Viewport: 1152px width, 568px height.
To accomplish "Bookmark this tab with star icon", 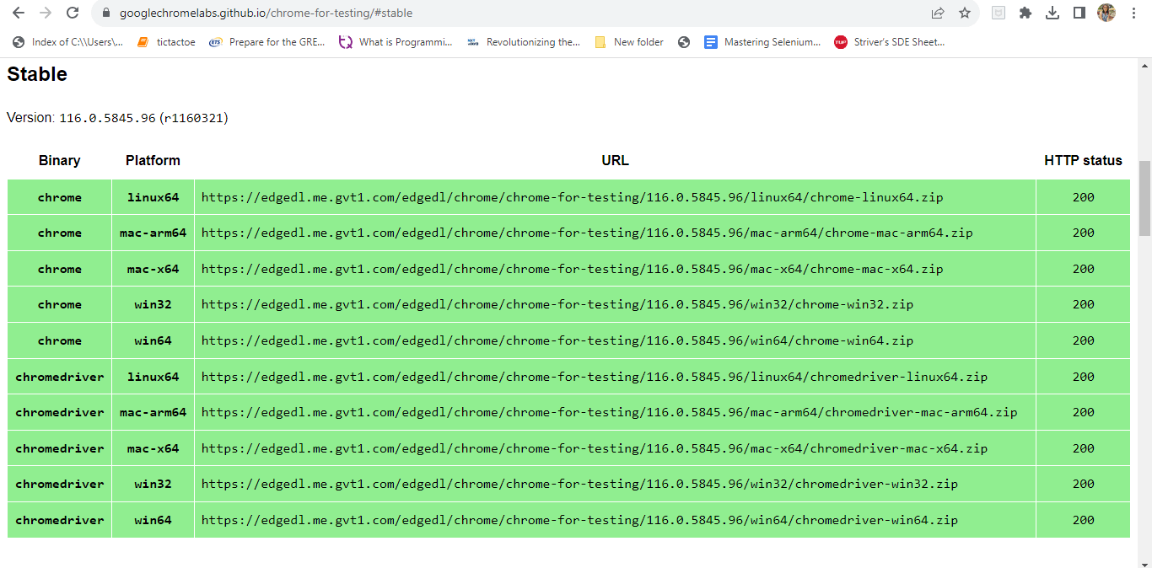I will point(965,13).
